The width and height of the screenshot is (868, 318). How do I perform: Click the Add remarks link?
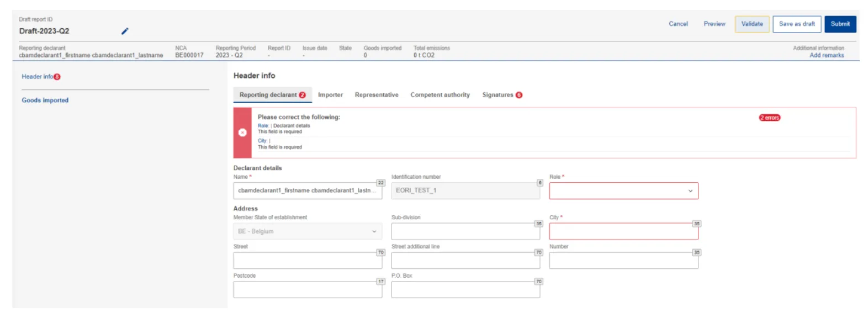point(827,55)
